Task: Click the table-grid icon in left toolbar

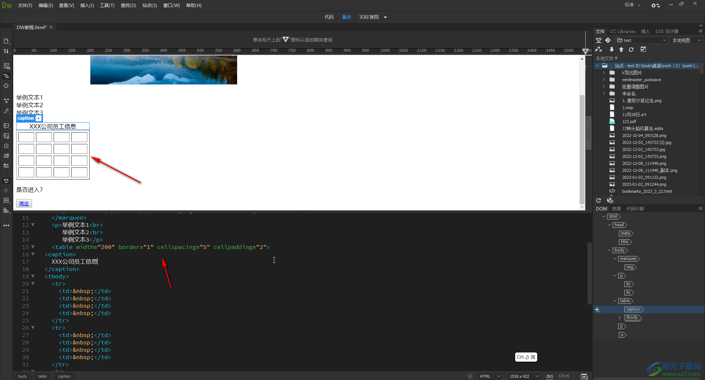Action: point(6,210)
